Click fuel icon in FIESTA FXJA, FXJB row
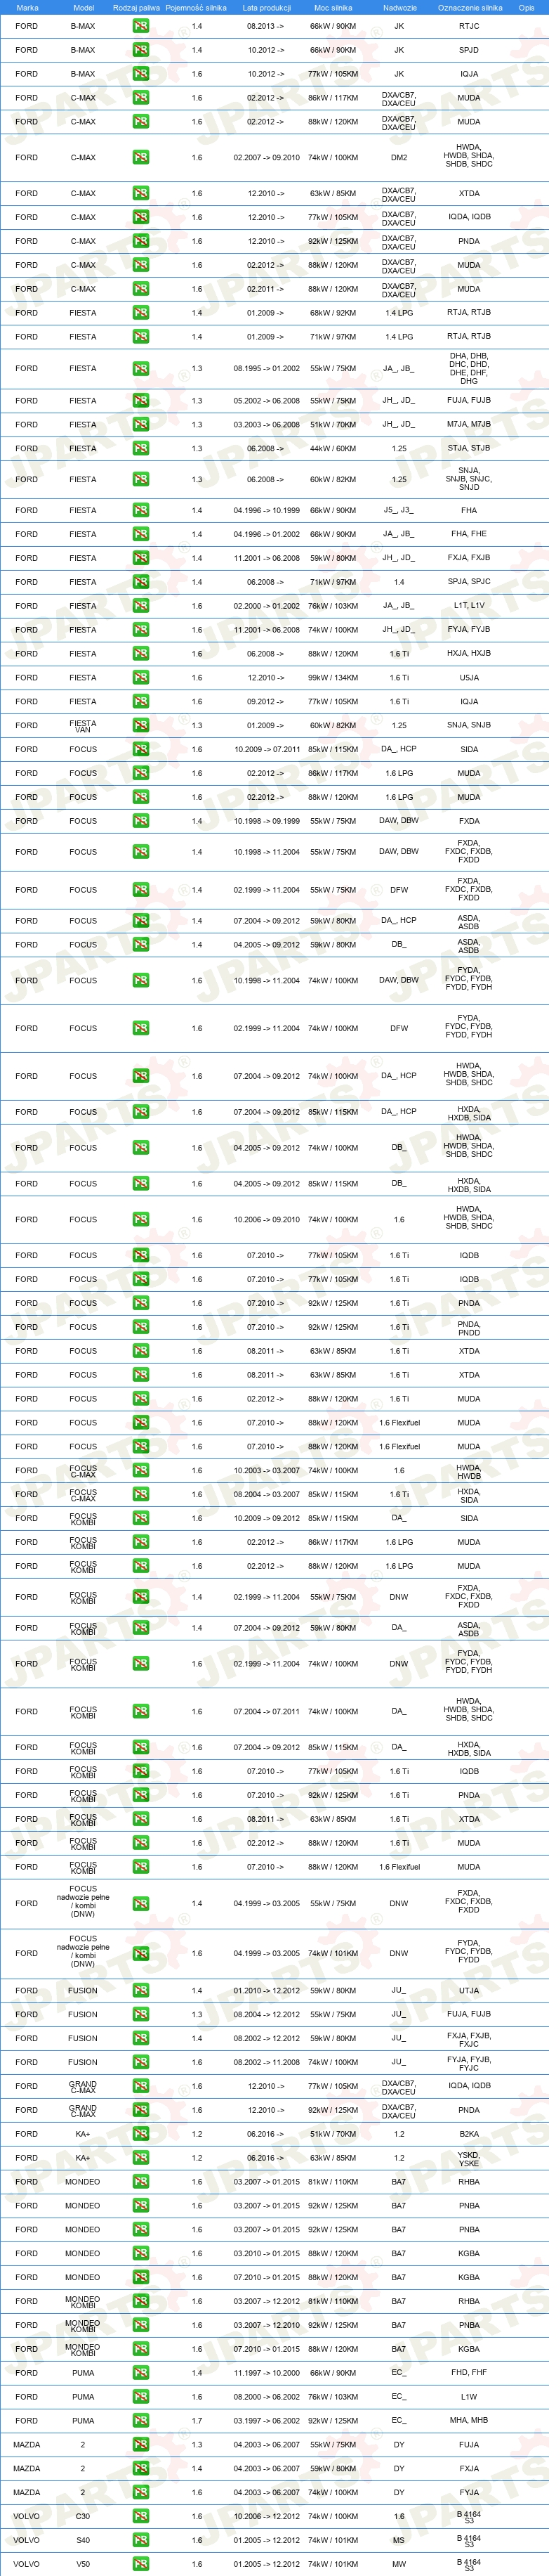The image size is (549, 2576). [140, 558]
